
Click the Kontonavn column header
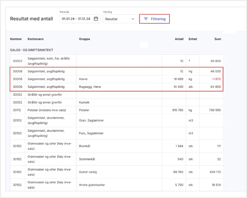click(x=36, y=39)
